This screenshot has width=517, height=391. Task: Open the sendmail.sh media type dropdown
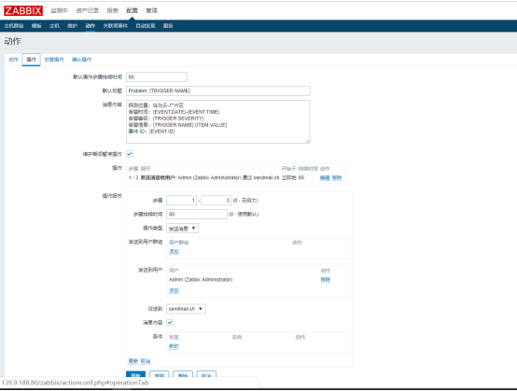click(x=186, y=309)
